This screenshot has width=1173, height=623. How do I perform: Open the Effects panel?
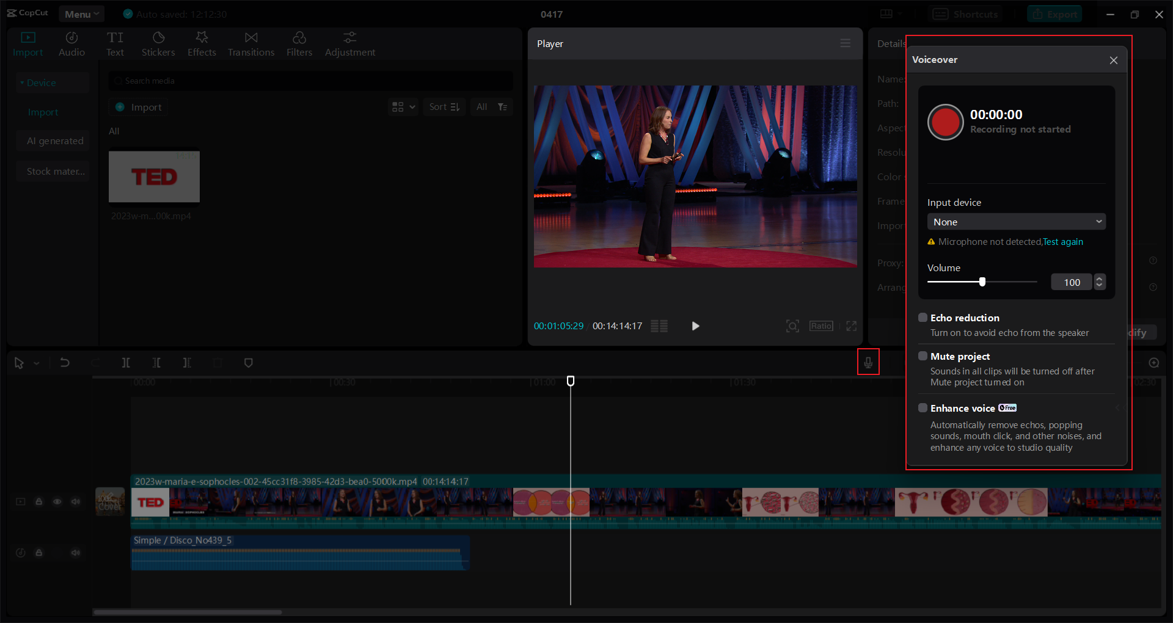pyautogui.click(x=202, y=43)
